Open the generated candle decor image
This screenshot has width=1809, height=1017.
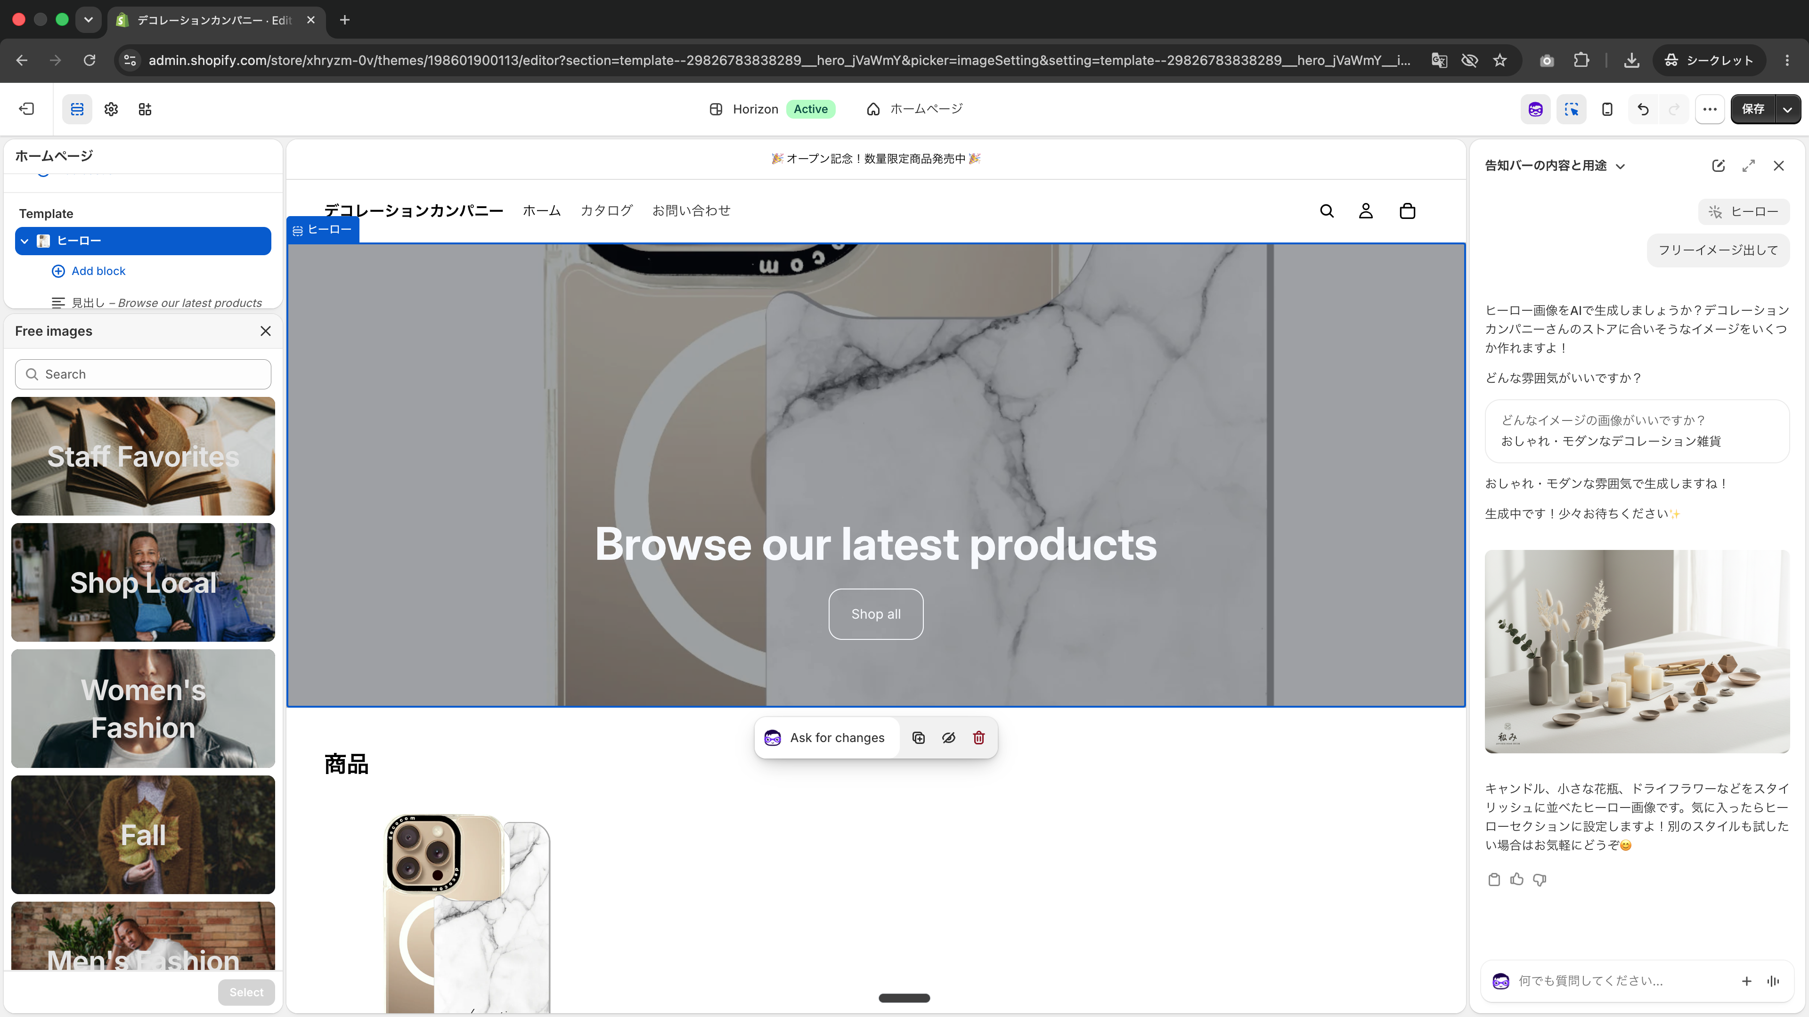(x=1637, y=651)
